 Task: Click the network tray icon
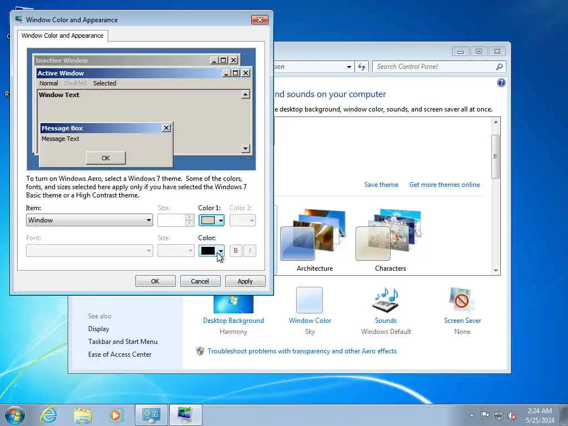[x=499, y=415]
